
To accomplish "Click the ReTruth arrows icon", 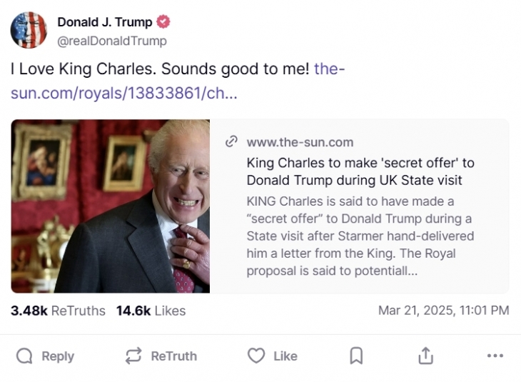I will [x=133, y=356].
